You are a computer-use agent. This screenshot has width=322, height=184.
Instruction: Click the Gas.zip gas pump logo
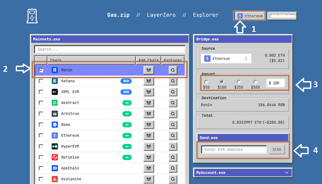click(x=32, y=16)
